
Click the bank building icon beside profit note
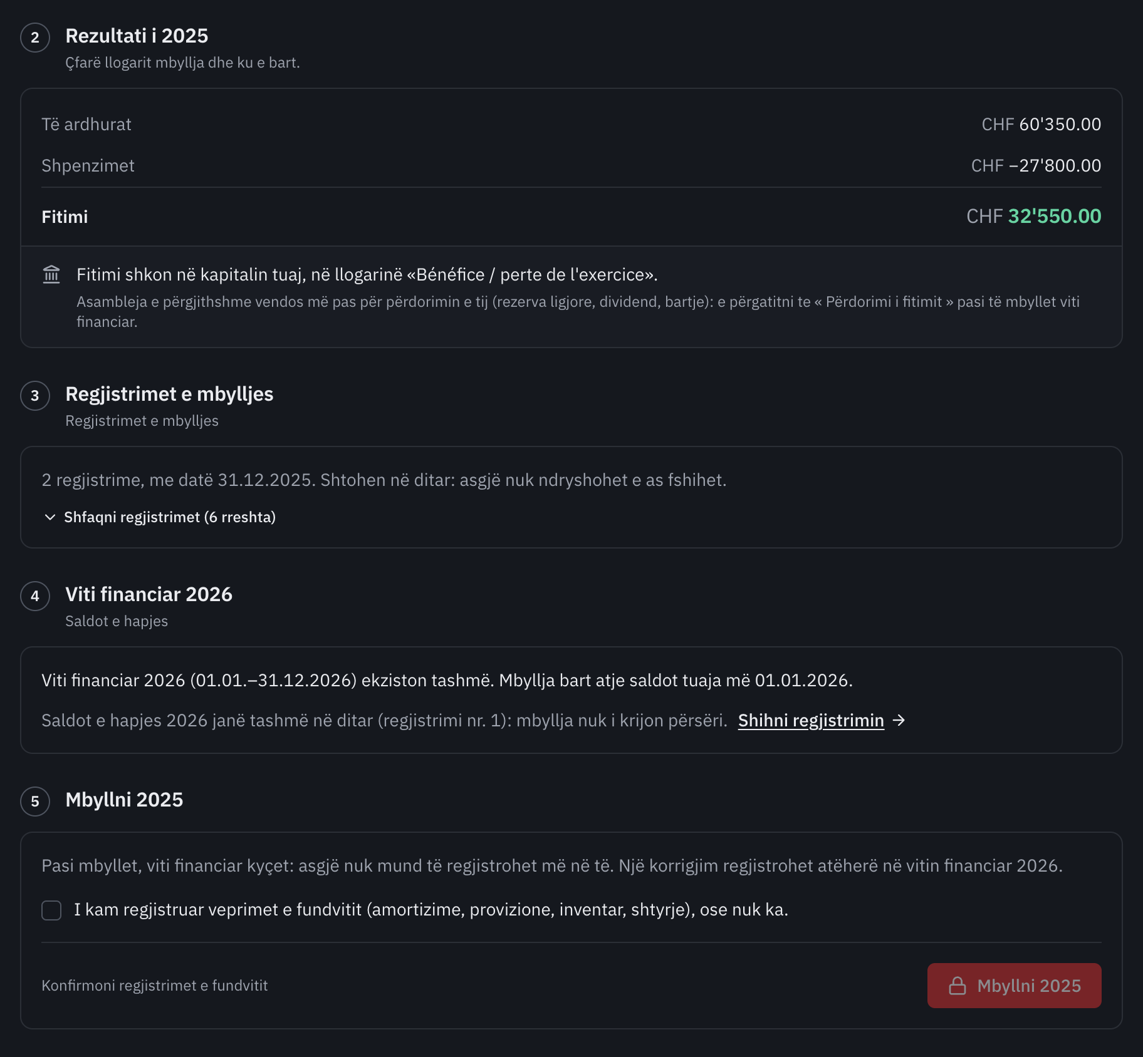(x=51, y=275)
